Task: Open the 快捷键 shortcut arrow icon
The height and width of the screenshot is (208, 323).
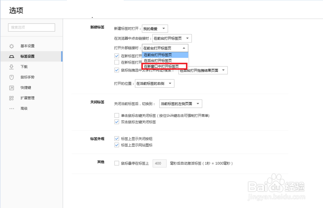Action: (x=11, y=87)
